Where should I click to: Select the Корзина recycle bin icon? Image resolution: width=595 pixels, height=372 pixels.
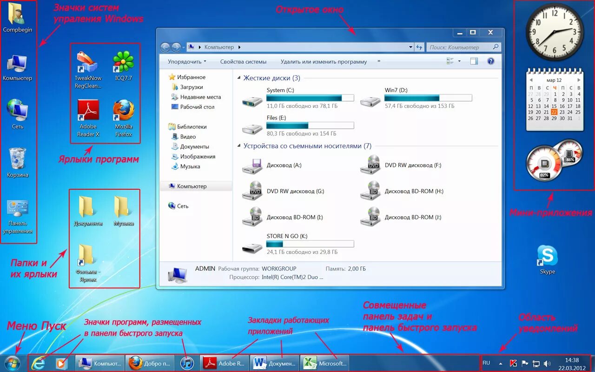(x=18, y=163)
